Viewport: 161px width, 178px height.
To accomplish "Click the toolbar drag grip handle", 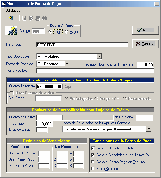I will (x=3, y=18).
